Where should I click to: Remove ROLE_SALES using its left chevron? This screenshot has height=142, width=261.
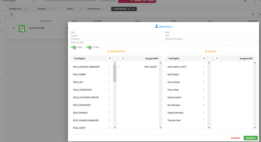(x=120, y=67)
